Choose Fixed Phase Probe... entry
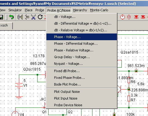This screenshot has width=148, height=116. (82, 78)
